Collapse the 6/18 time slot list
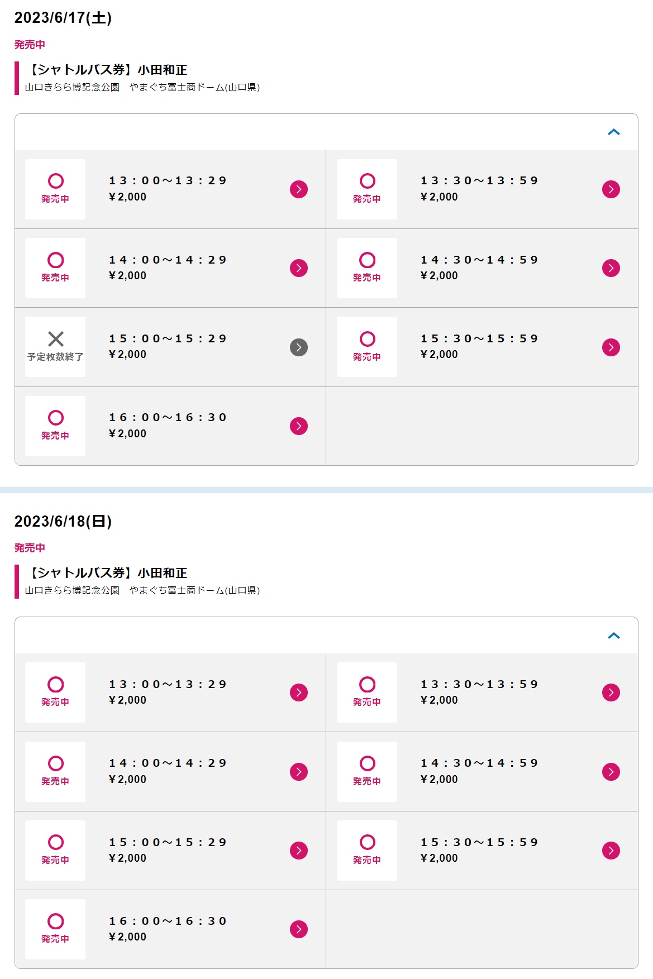 point(614,636)
